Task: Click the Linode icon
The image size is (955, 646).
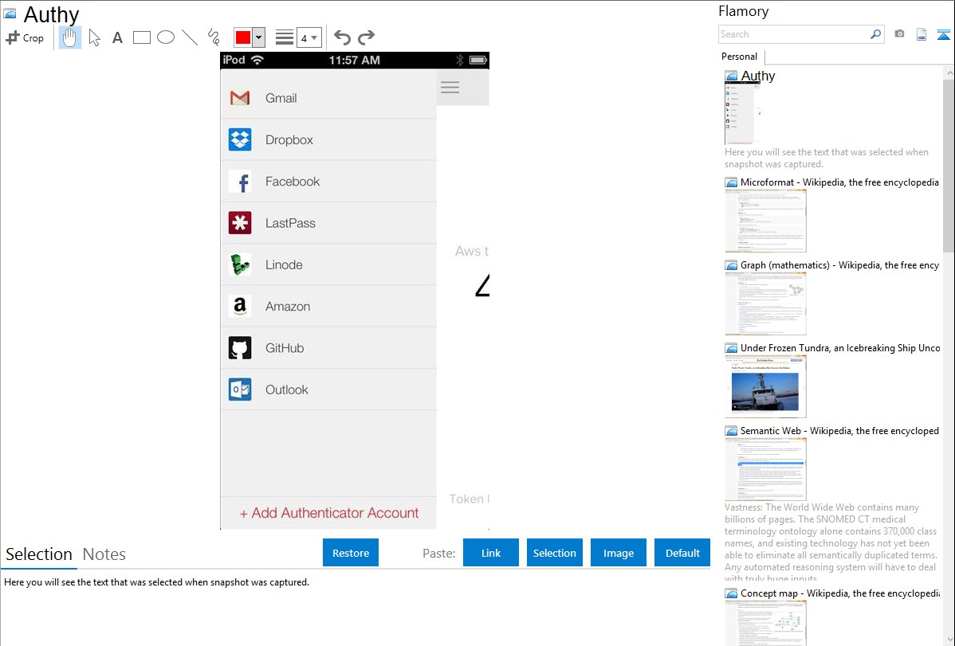Action: (x=240, y=265)
